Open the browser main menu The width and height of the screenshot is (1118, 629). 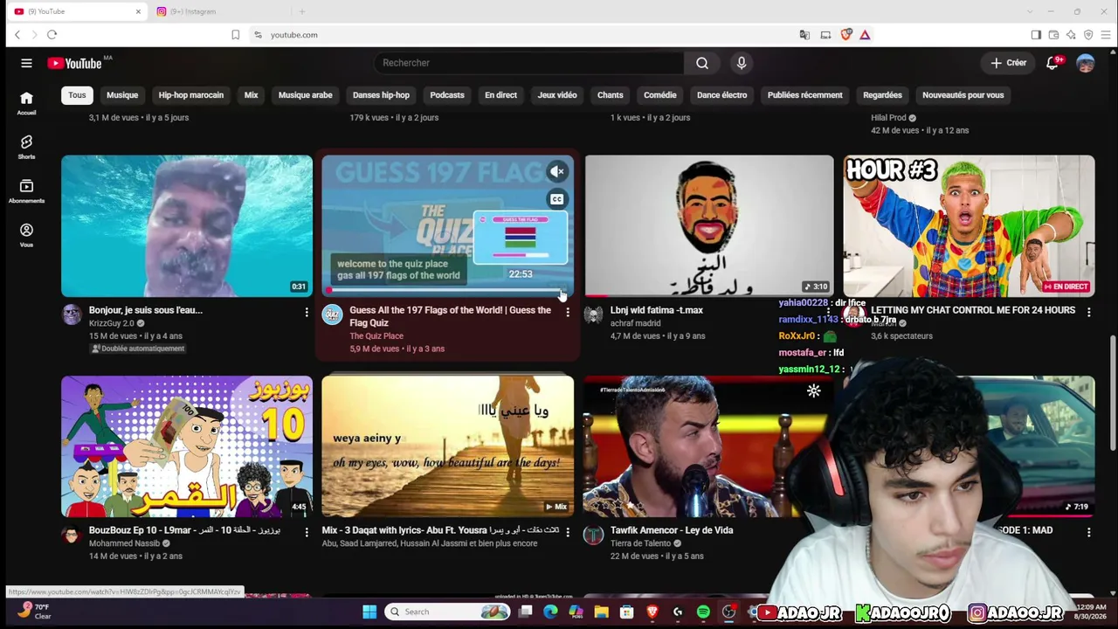1106,35
